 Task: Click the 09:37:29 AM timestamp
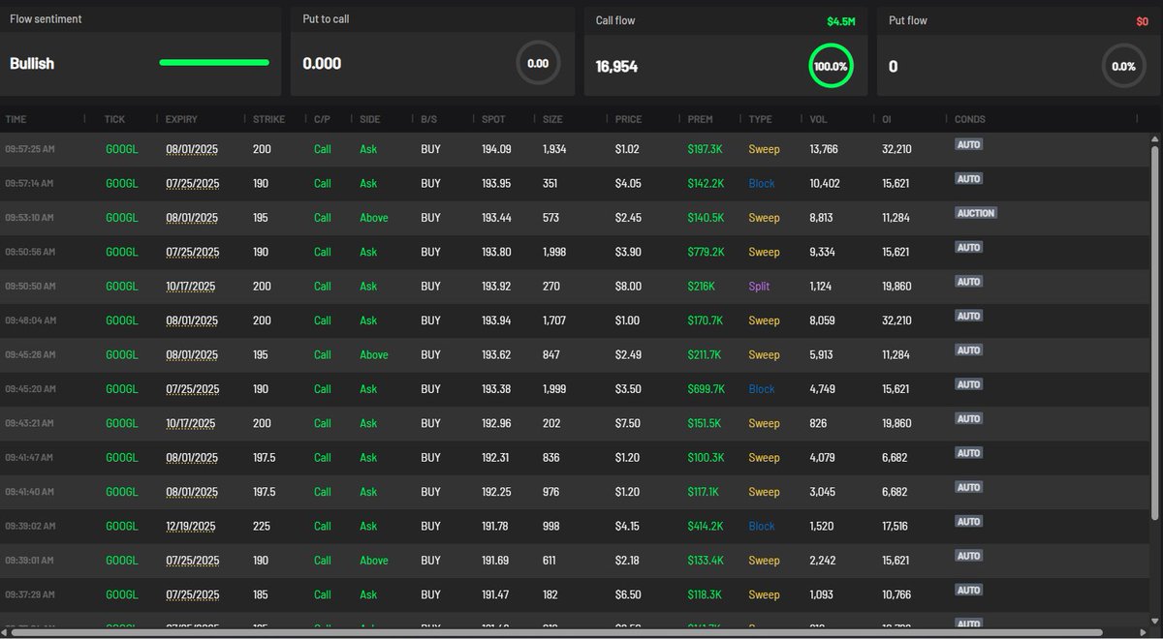click(30, 594)
